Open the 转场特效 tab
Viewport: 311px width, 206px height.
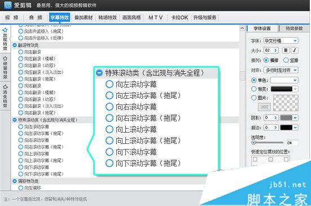coord(107,17)
